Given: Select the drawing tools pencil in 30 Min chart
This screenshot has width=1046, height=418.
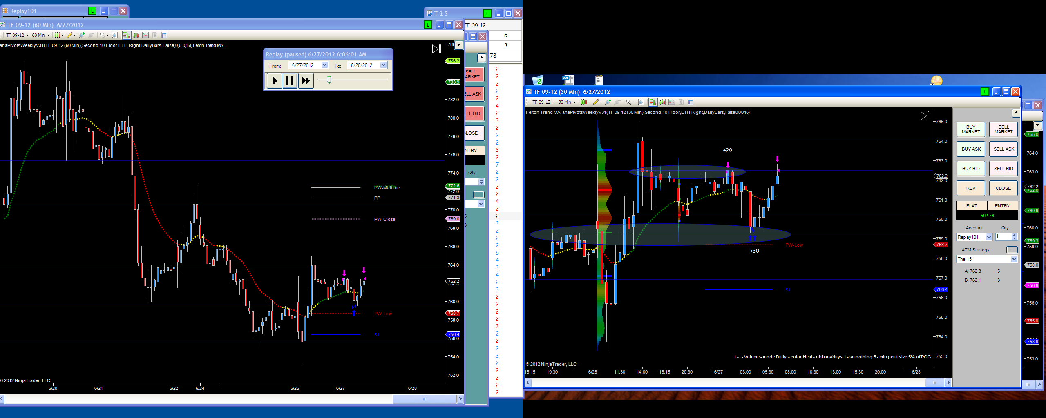Looking at the screenshot, I should click(x=597, y=102).
